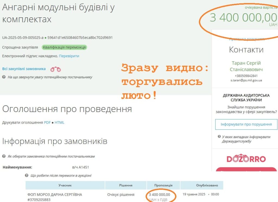The width and height of the screenshot is (278, 202).
Task: Click the binoculars icon beside customer purchases
Action: [x=56, y=69]
